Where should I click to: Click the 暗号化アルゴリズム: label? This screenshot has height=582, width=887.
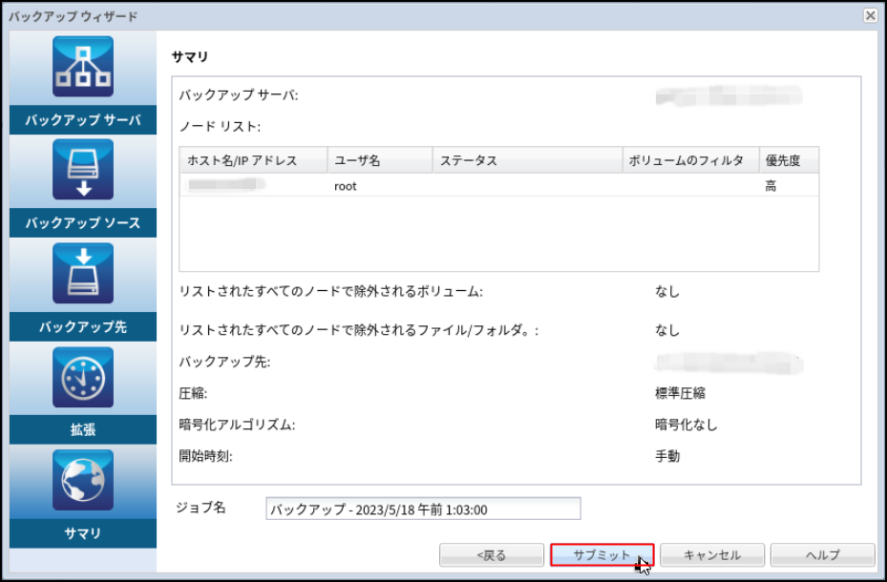(237, 425)
